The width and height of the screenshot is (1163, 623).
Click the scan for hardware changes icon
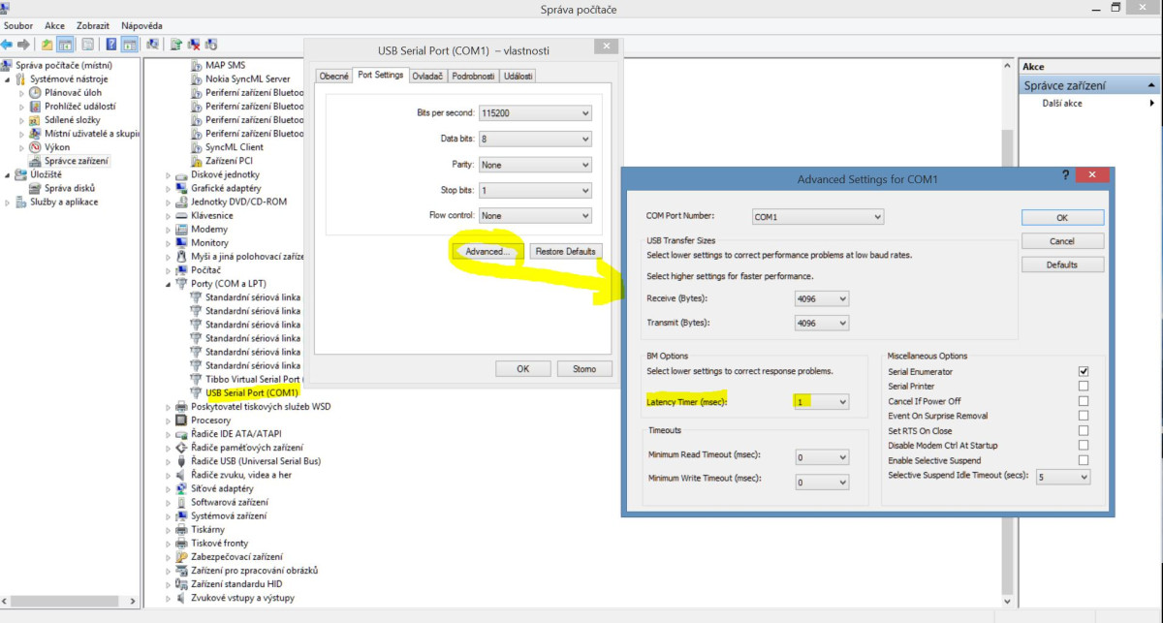(x=152, y=45)
